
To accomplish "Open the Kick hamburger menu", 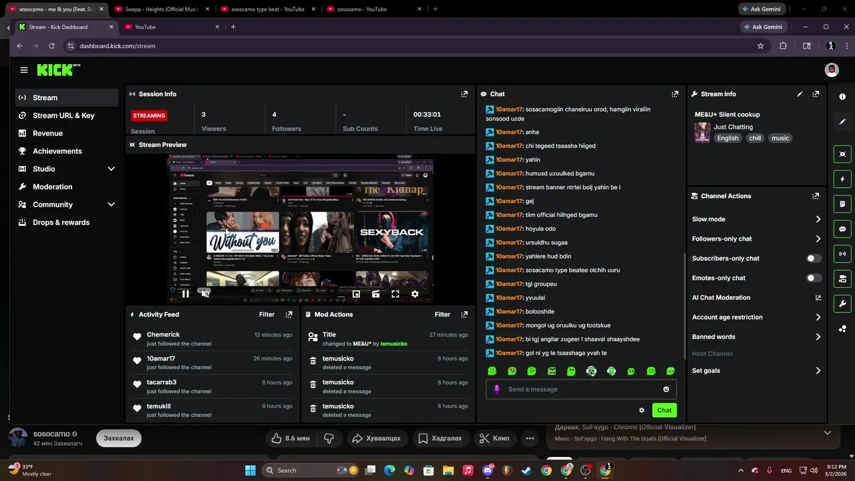I will 24,70.
